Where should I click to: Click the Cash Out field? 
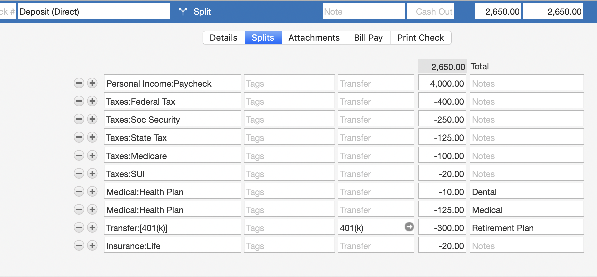click(430, 11)
